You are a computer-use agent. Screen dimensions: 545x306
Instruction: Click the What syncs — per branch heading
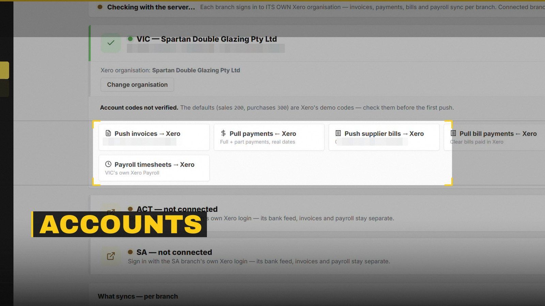tap(138, 296)
